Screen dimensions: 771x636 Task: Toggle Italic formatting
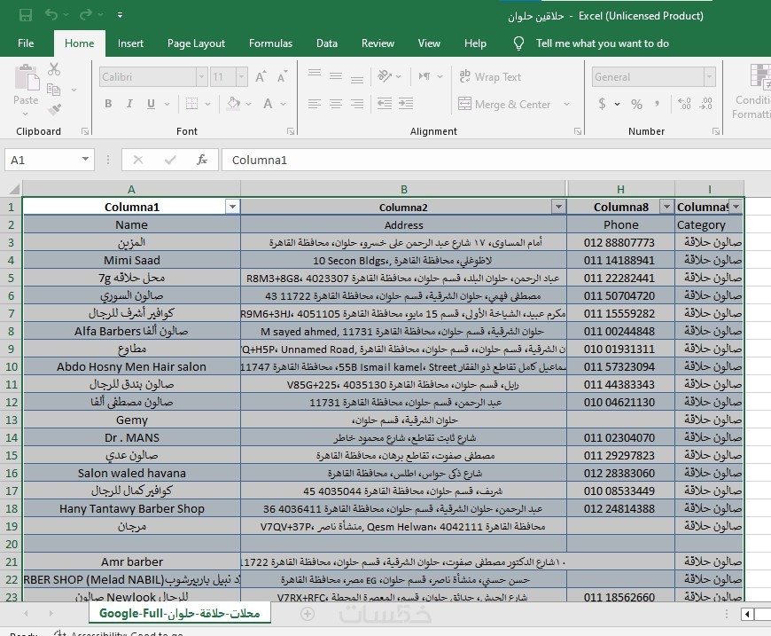click(x=129, y=104)
